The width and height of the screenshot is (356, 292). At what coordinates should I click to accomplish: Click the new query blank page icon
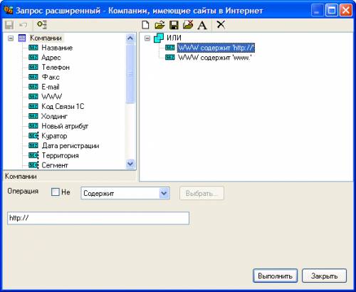[x=145, y=25]
